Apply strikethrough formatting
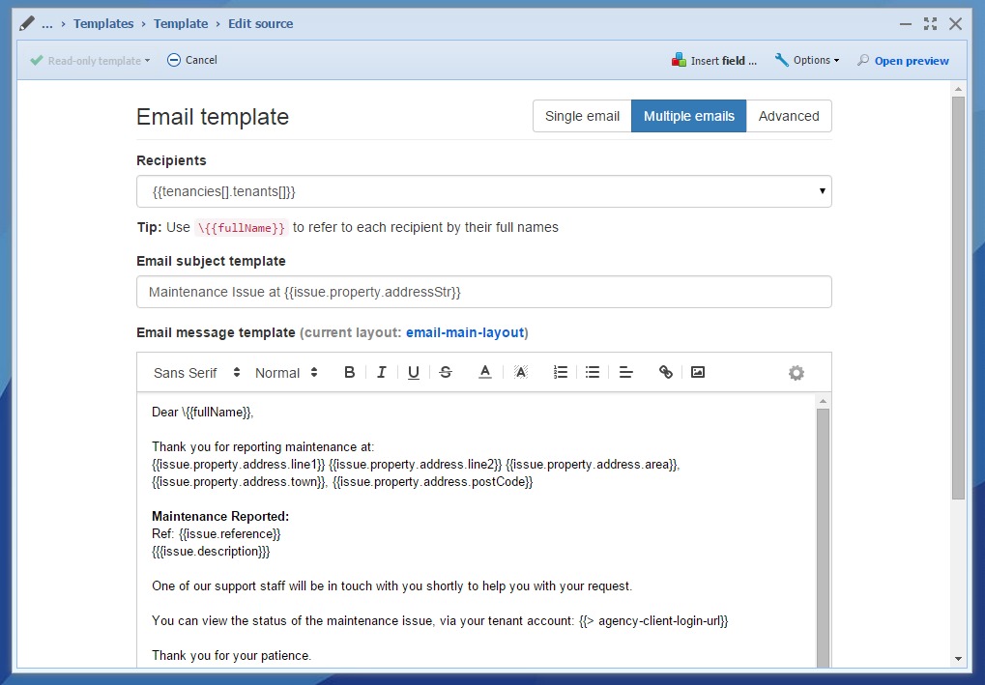Screen dimensions: 985x685 446,373
